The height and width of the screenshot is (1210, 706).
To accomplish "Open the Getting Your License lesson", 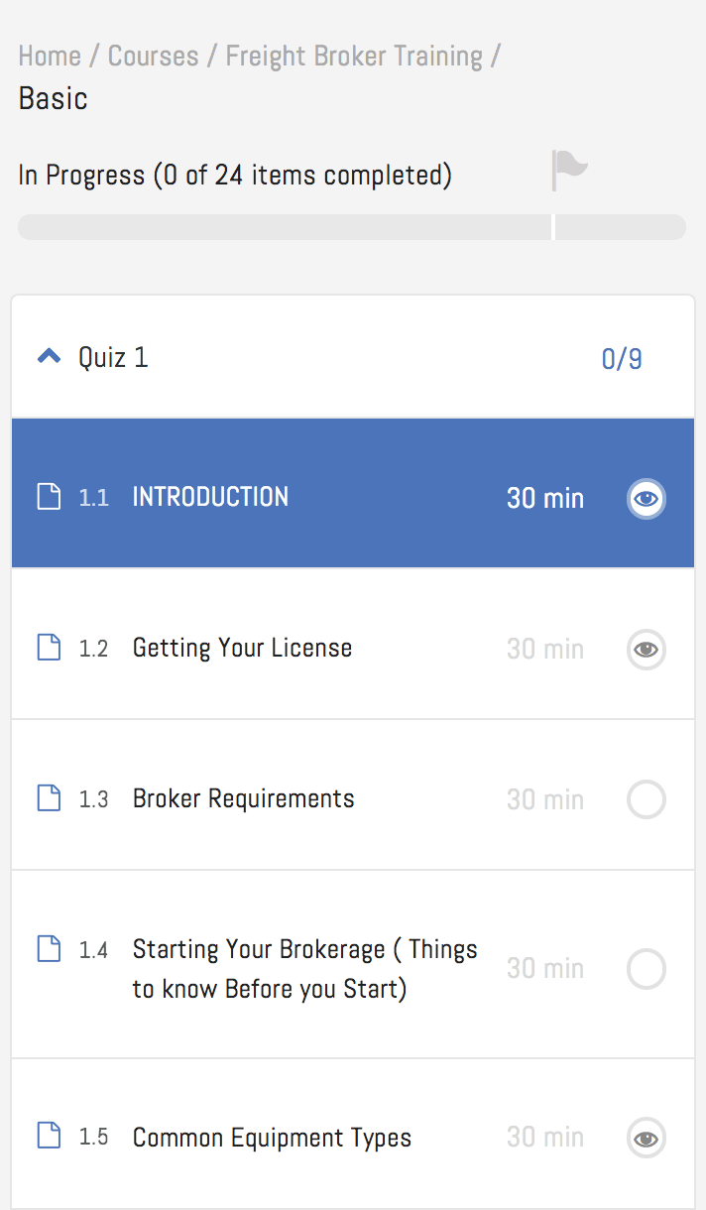I will [x=242, y=649].
